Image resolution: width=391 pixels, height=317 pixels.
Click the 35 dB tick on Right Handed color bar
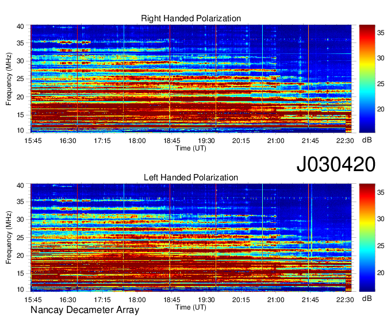[381, 33]
